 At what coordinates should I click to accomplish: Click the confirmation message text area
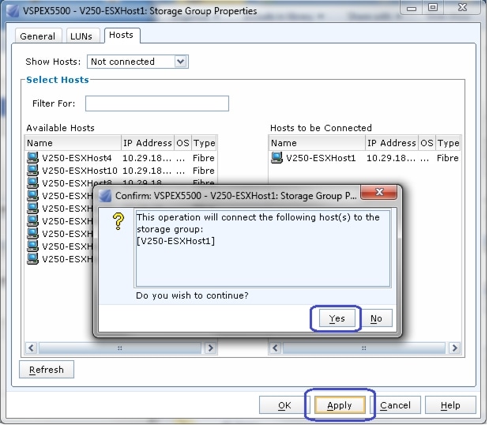tap(264, 250)
